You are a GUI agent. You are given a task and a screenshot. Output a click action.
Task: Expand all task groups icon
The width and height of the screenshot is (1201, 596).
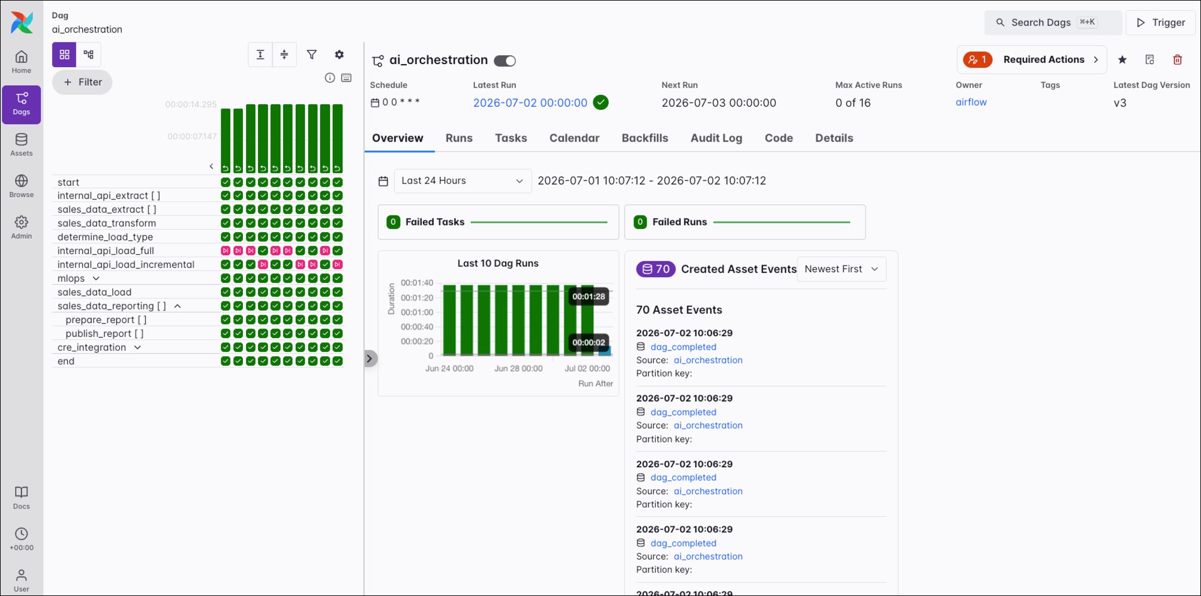click(260, 55)
